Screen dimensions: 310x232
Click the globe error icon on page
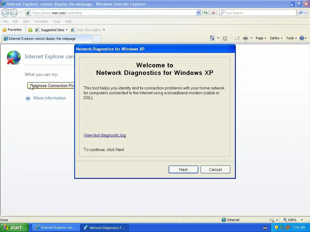pyautogui.click(x=14, y=57)
